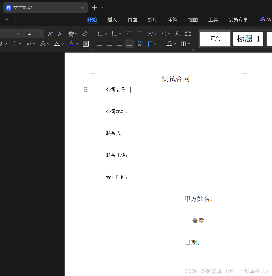Click the blue font color swatch
This screenshot has width=272, height=276.
pos(71,44)
